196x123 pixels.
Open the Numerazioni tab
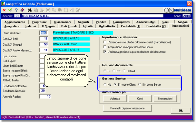63,22
